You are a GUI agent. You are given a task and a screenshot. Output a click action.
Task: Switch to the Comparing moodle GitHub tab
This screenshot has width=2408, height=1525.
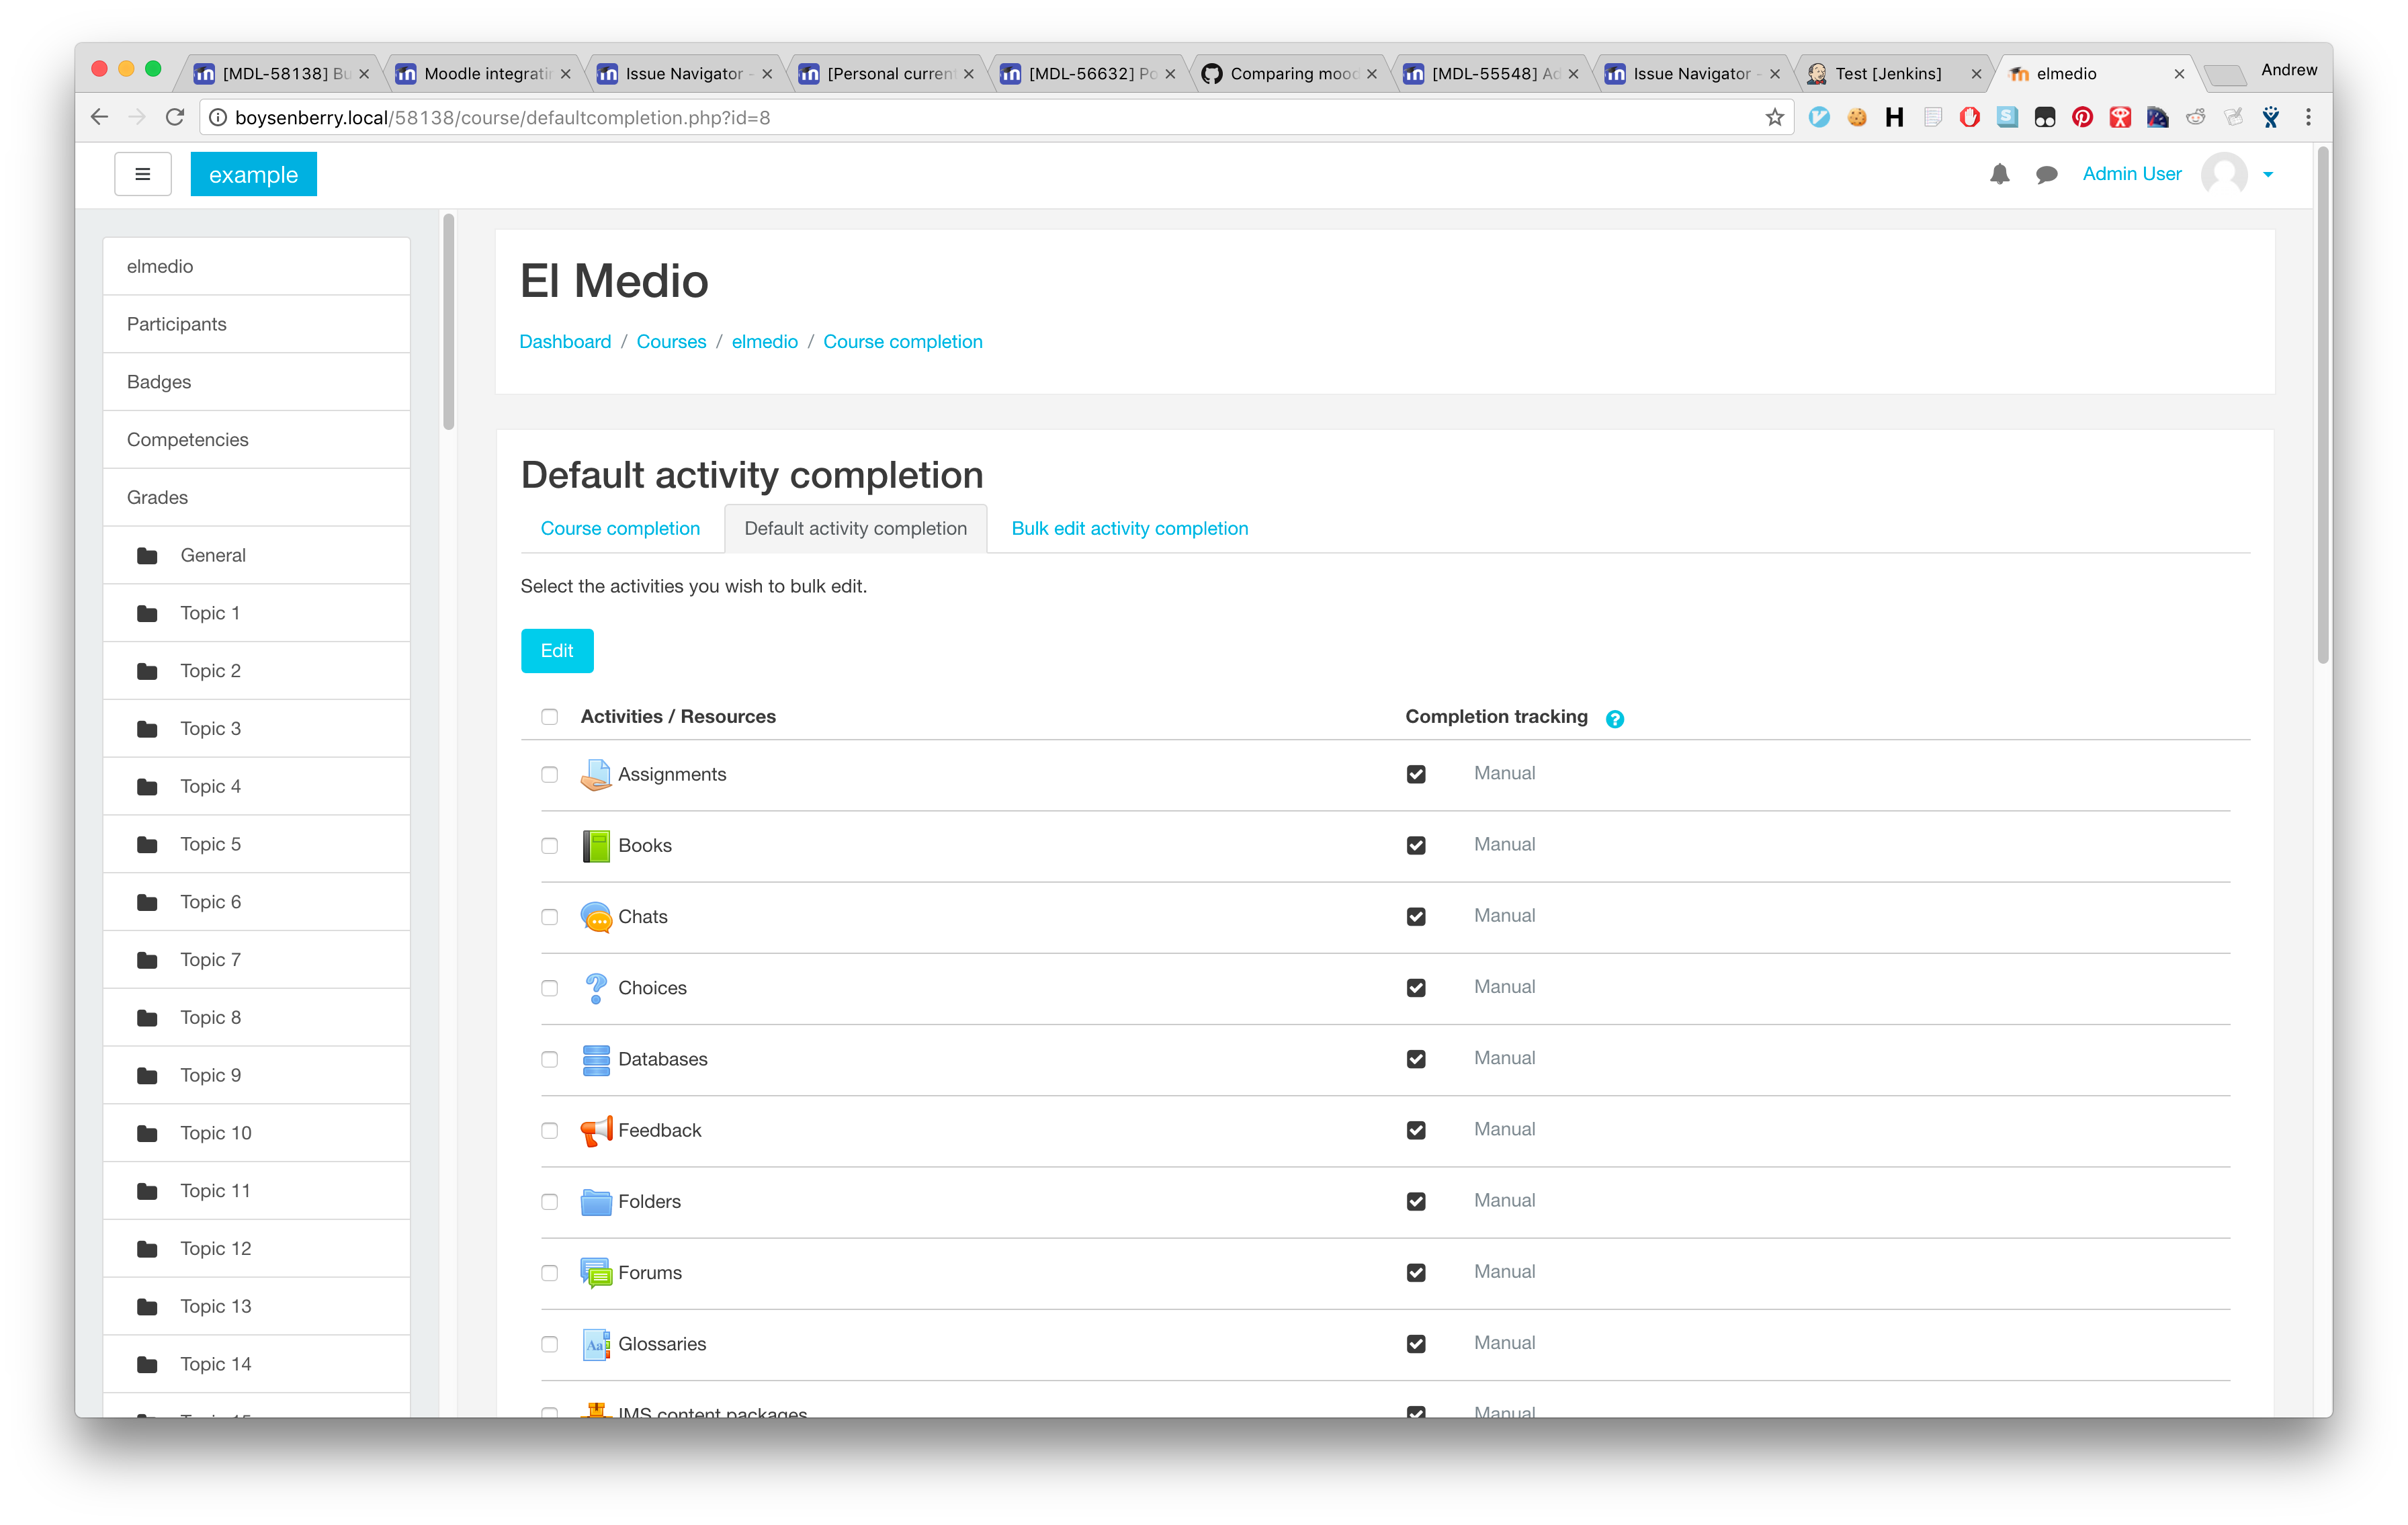click(1291, 73)
